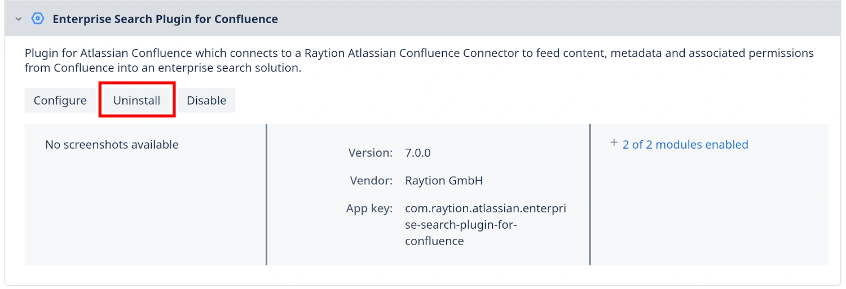Click the Vendor label
The height and width of the screenshot is (289, 846).
[371, 181]
